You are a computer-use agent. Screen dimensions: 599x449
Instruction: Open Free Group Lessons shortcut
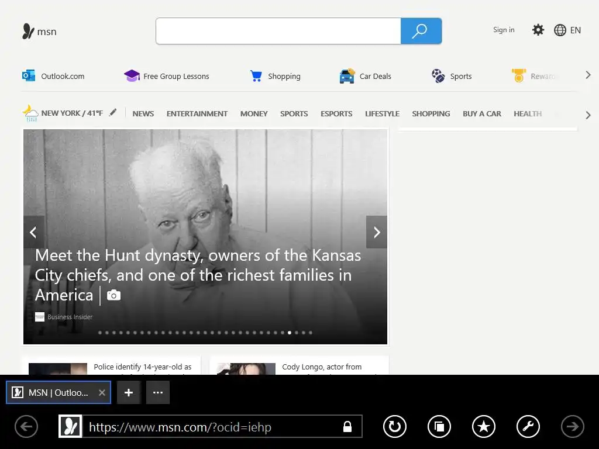(167, 76)
